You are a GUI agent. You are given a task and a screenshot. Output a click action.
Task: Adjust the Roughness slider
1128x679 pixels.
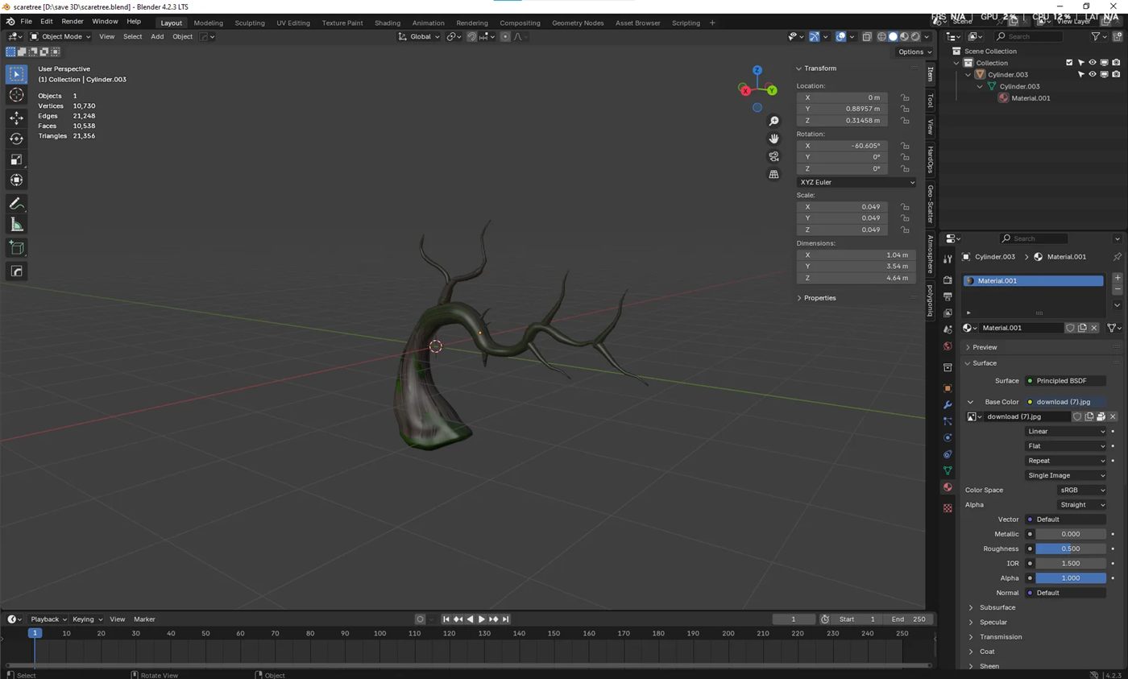click(1070, 549)
